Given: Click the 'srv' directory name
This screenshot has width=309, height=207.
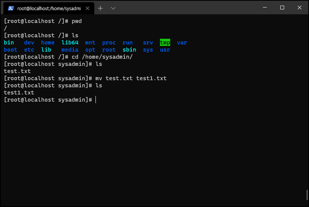Looking at the screenshot, I should click(148, 43).
